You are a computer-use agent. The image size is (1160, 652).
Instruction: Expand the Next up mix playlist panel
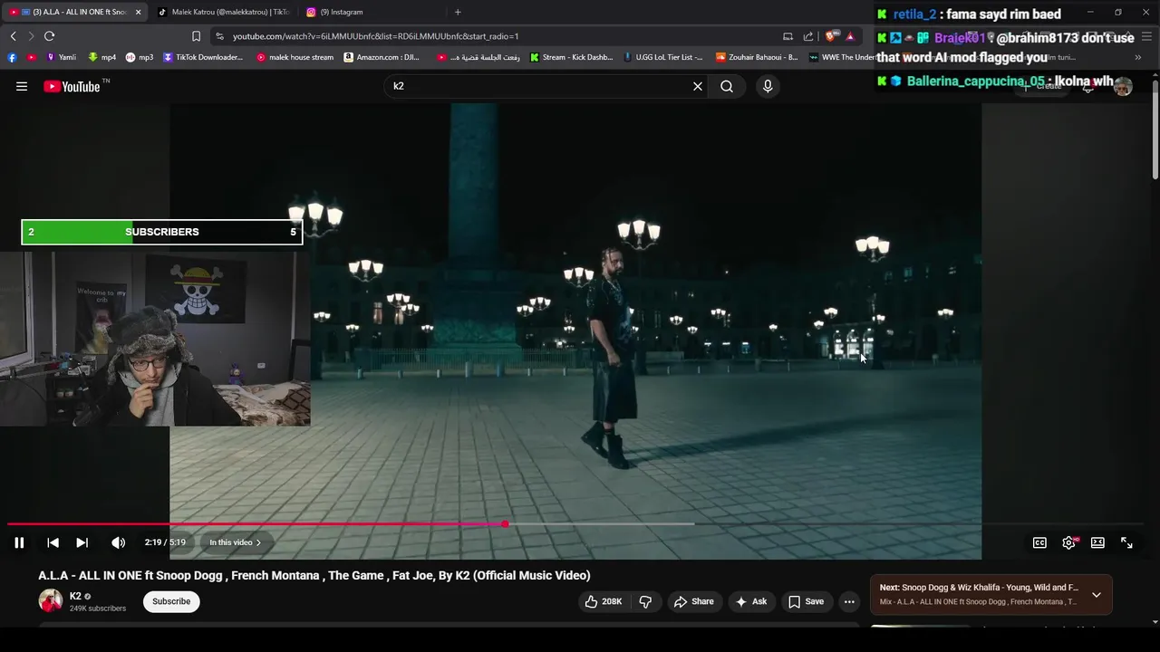point(1097,595)
